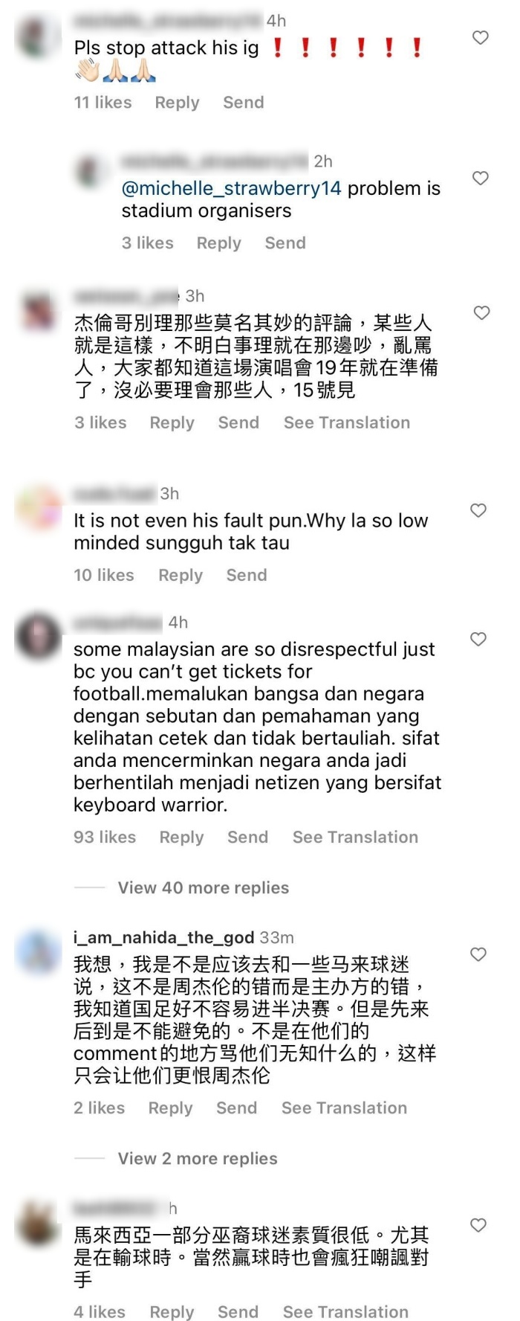View the 93 likes list
This screenshot has height=1321, width=520.
point(105,837)
